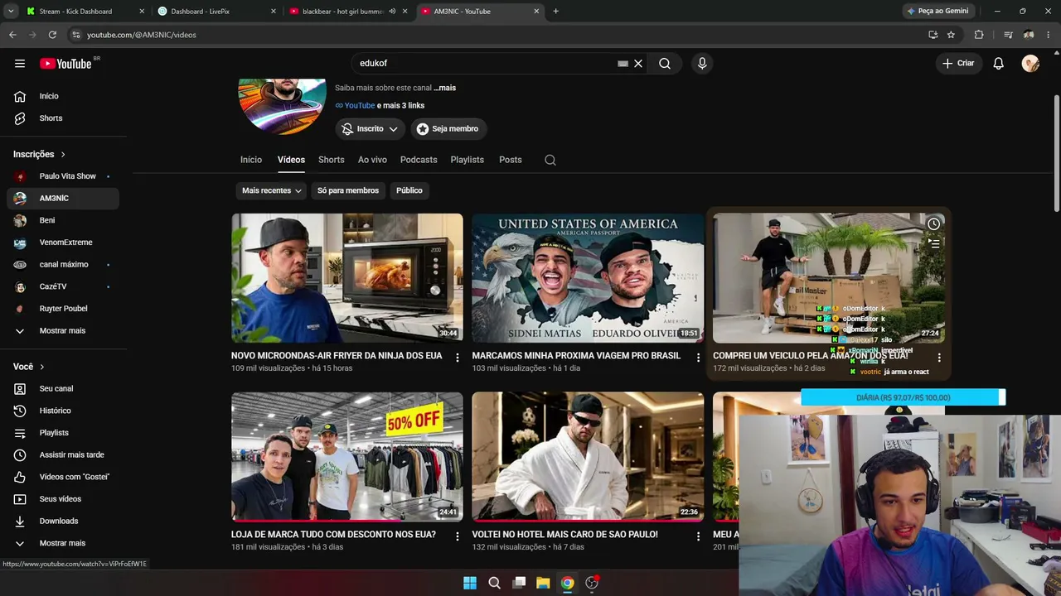The image size is (1061, 596).
Task: Expand Mostrar mais under Inscrições
Action: pos(63,331)
